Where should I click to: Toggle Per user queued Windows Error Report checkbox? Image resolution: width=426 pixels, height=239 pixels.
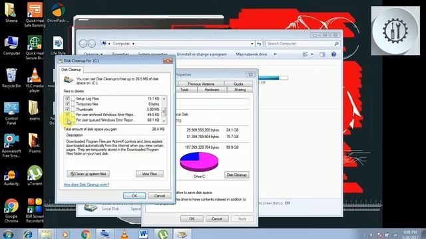click(67, 120)
